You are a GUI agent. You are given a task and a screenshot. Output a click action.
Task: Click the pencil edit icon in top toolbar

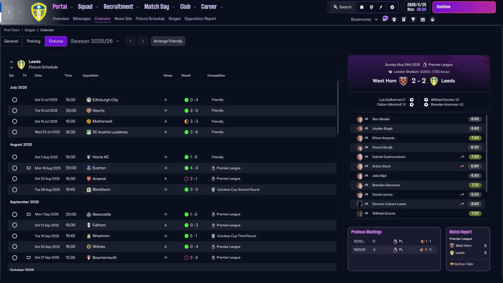(381, 7)
